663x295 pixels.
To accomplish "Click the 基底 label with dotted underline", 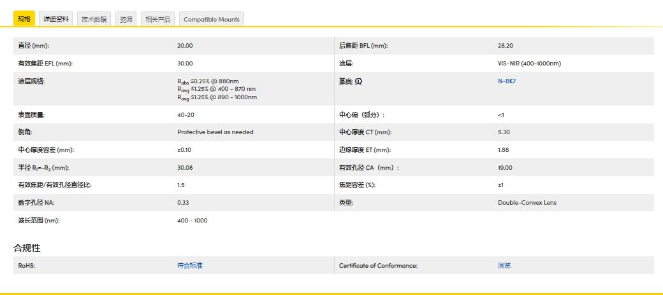I will tap(346, 81).
